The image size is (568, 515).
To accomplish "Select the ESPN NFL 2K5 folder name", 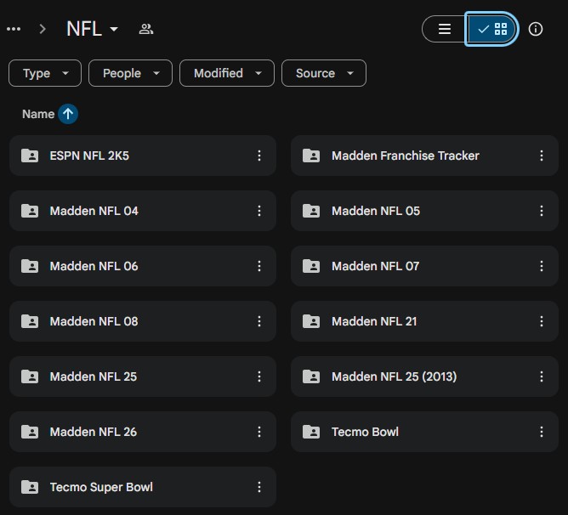I will click(x=89, y=156).
